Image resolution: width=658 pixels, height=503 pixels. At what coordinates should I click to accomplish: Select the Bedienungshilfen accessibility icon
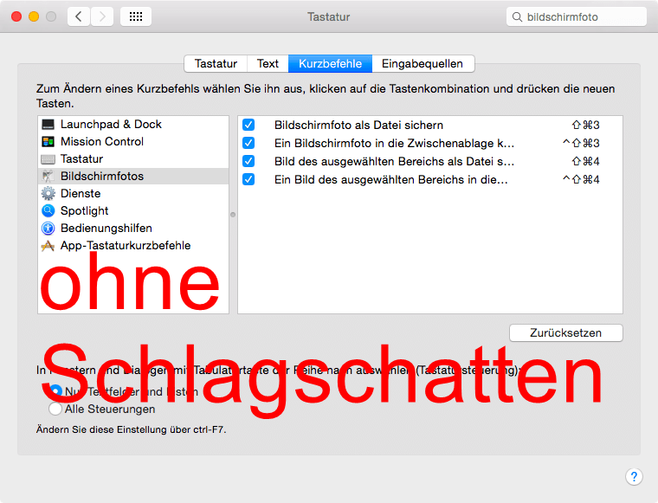coord(48,229)
